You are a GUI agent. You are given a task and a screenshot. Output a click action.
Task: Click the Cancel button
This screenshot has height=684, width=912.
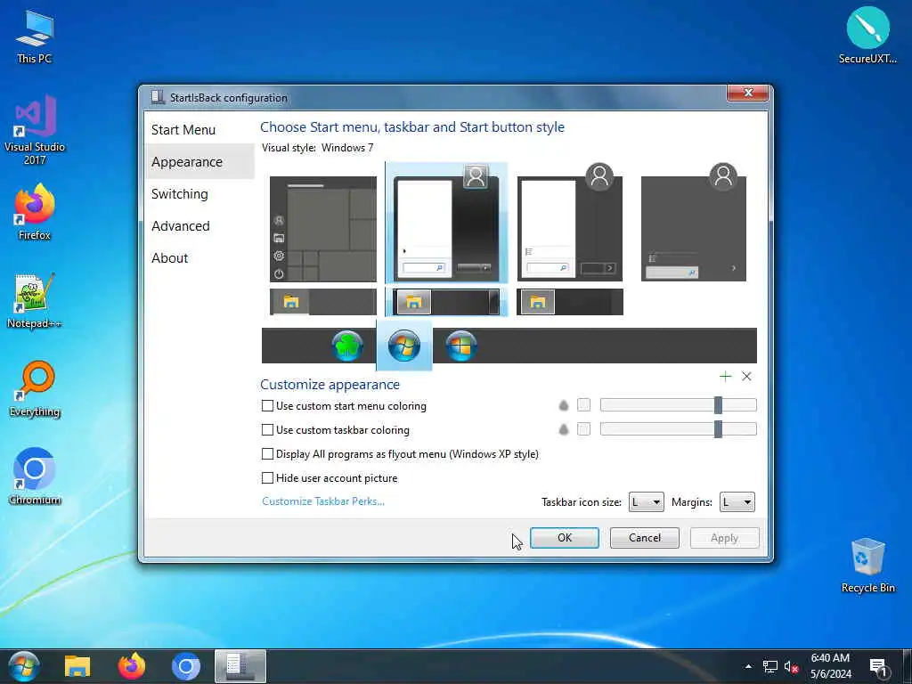click(x=645, y=538)
